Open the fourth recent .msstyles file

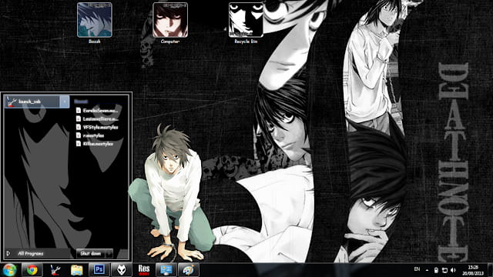click(x=97, y=135)
